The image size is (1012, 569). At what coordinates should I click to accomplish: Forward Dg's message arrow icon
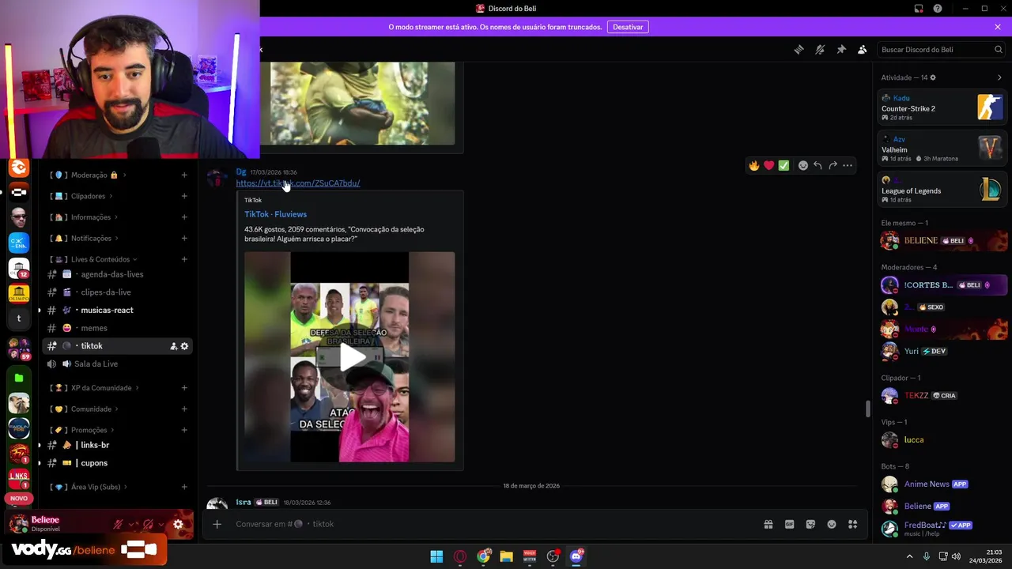pos(833,166)
